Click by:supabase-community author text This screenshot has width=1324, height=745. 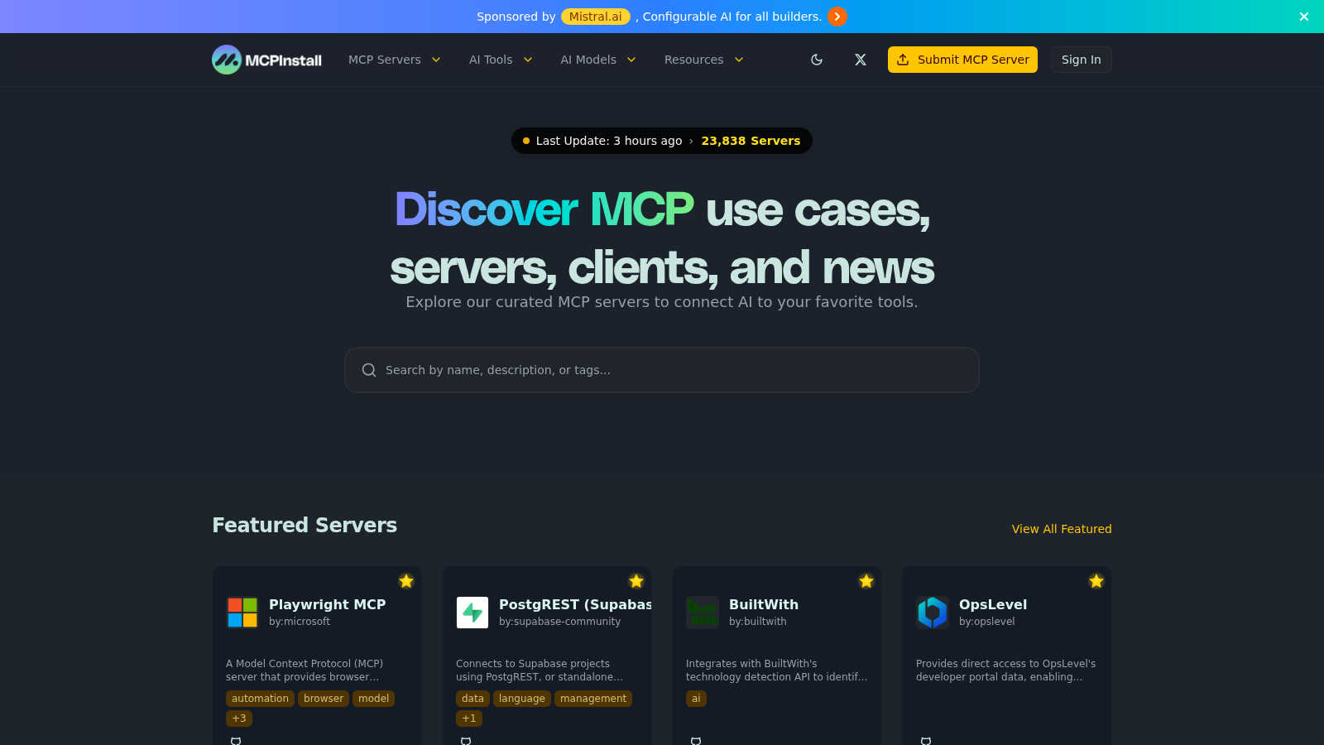[559, 622]
